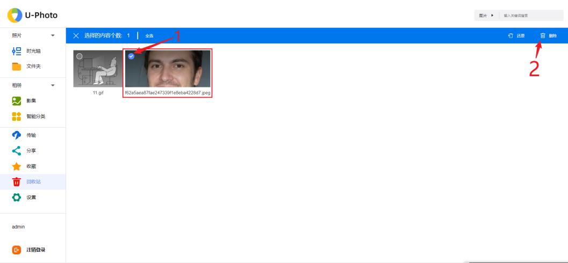Click 全选 to select all
Image resolution: width=568 pixels, height=263 pixels.
point(149,36)
